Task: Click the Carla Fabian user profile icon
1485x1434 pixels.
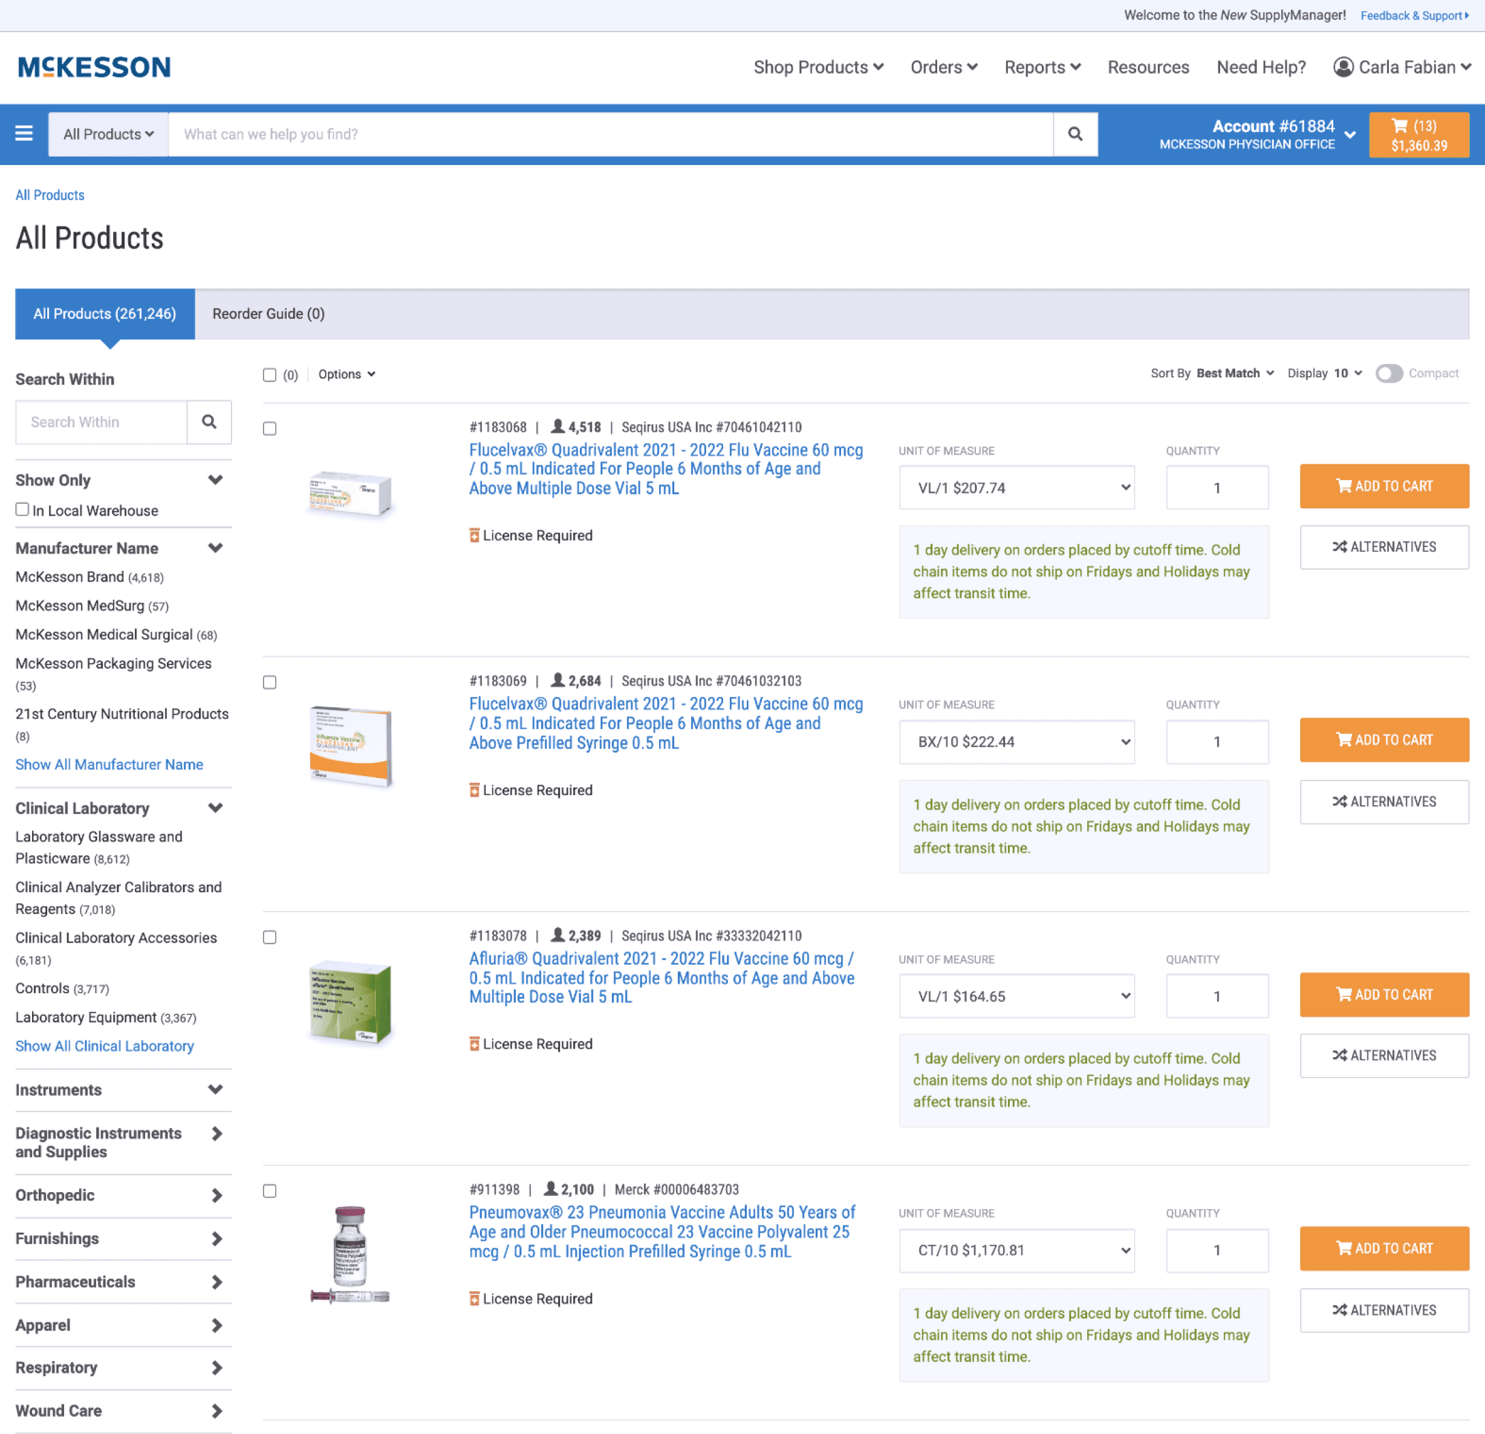Action: coord(1342,68)
